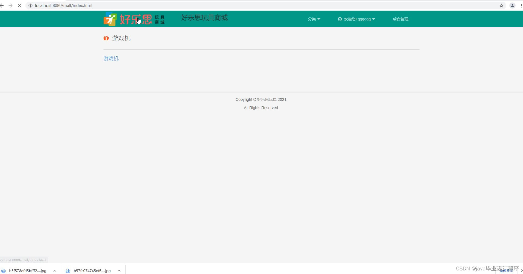Click the stop loading icon
Image resolution: width=523 pixels, height=274 pixels.
(19, 5)
